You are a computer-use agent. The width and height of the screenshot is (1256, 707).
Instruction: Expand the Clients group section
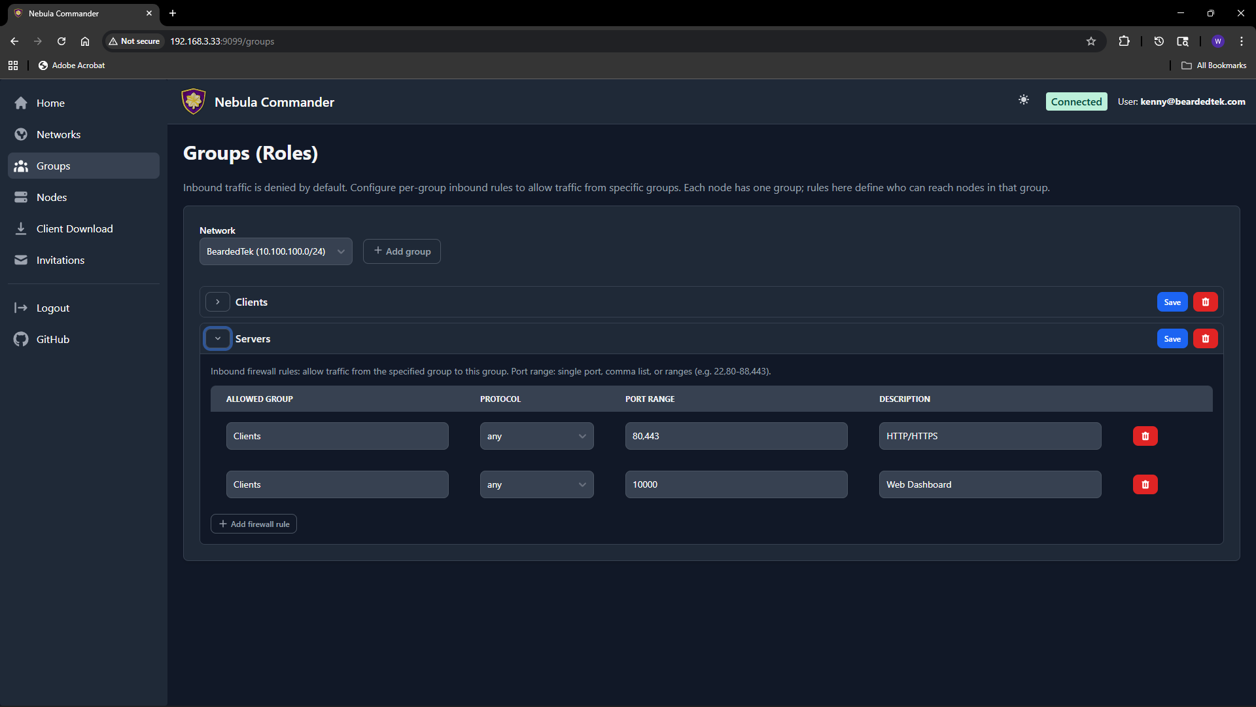[x=218, y=302]
